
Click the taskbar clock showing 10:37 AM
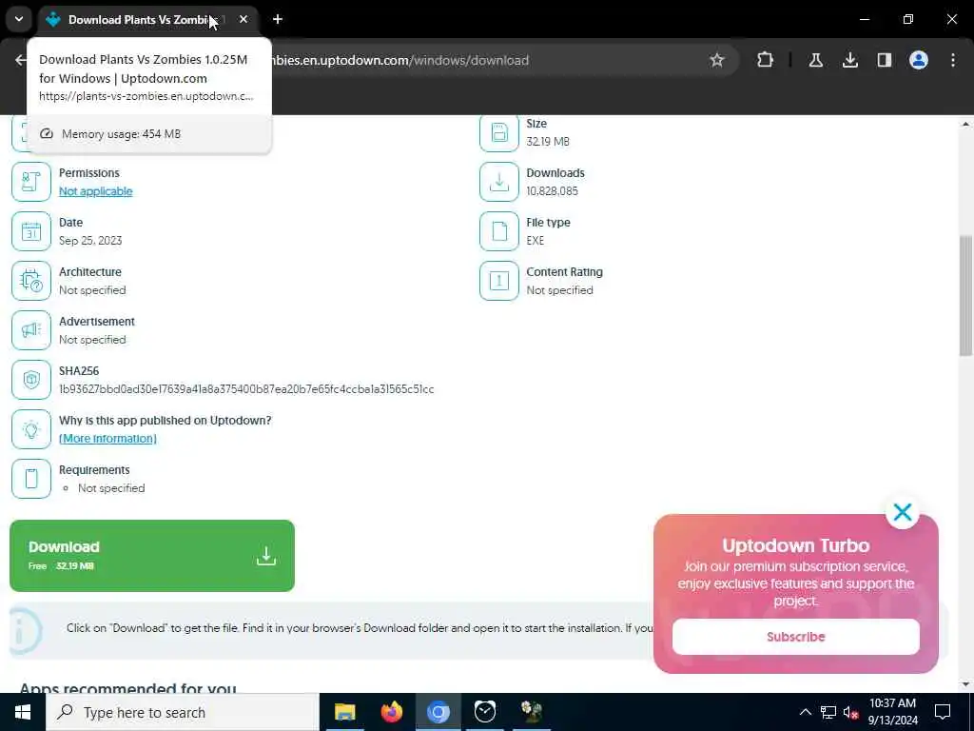[x=892, y=712]
